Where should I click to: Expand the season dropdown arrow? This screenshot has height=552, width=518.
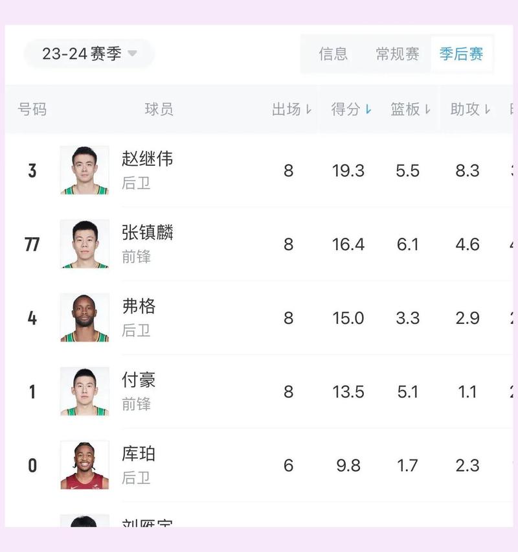tap(132, 55)
